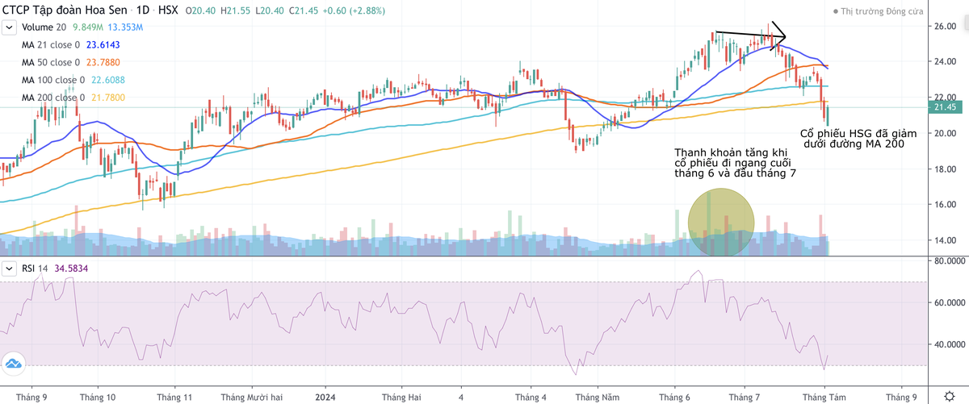Collapse the RSI indicator legend

[x=9, y=268]
